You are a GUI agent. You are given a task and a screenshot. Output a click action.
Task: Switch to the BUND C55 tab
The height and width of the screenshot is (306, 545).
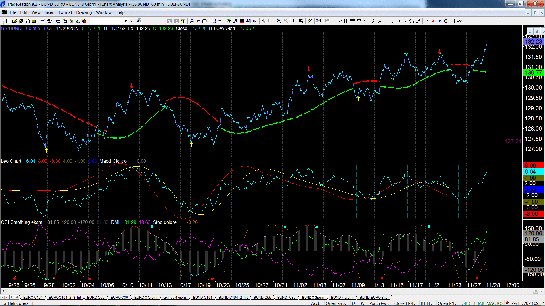(262, 297)
